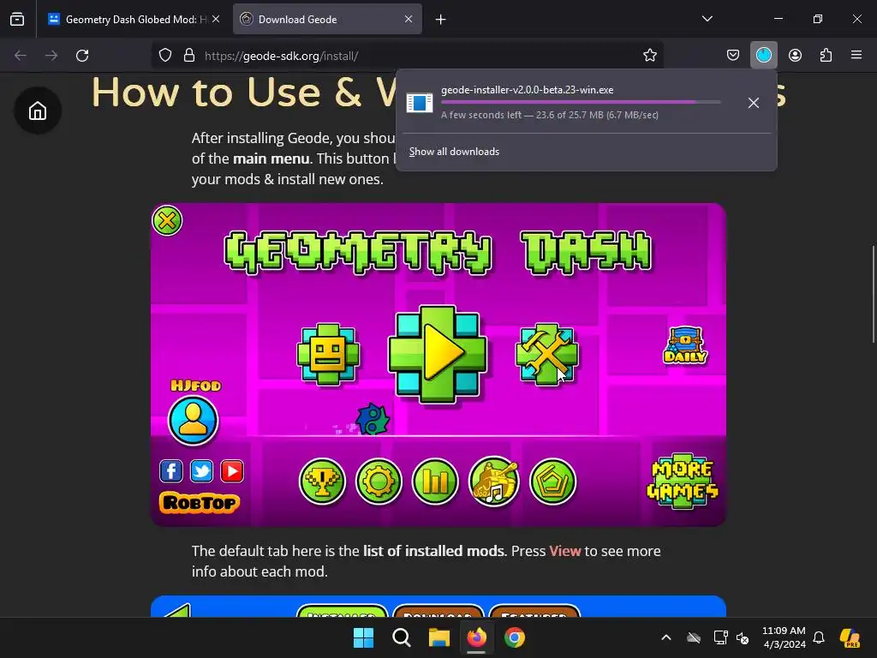Go back to previous page
Screen dimensions: 877x658
pyautogui.click(x=21, y=56)
